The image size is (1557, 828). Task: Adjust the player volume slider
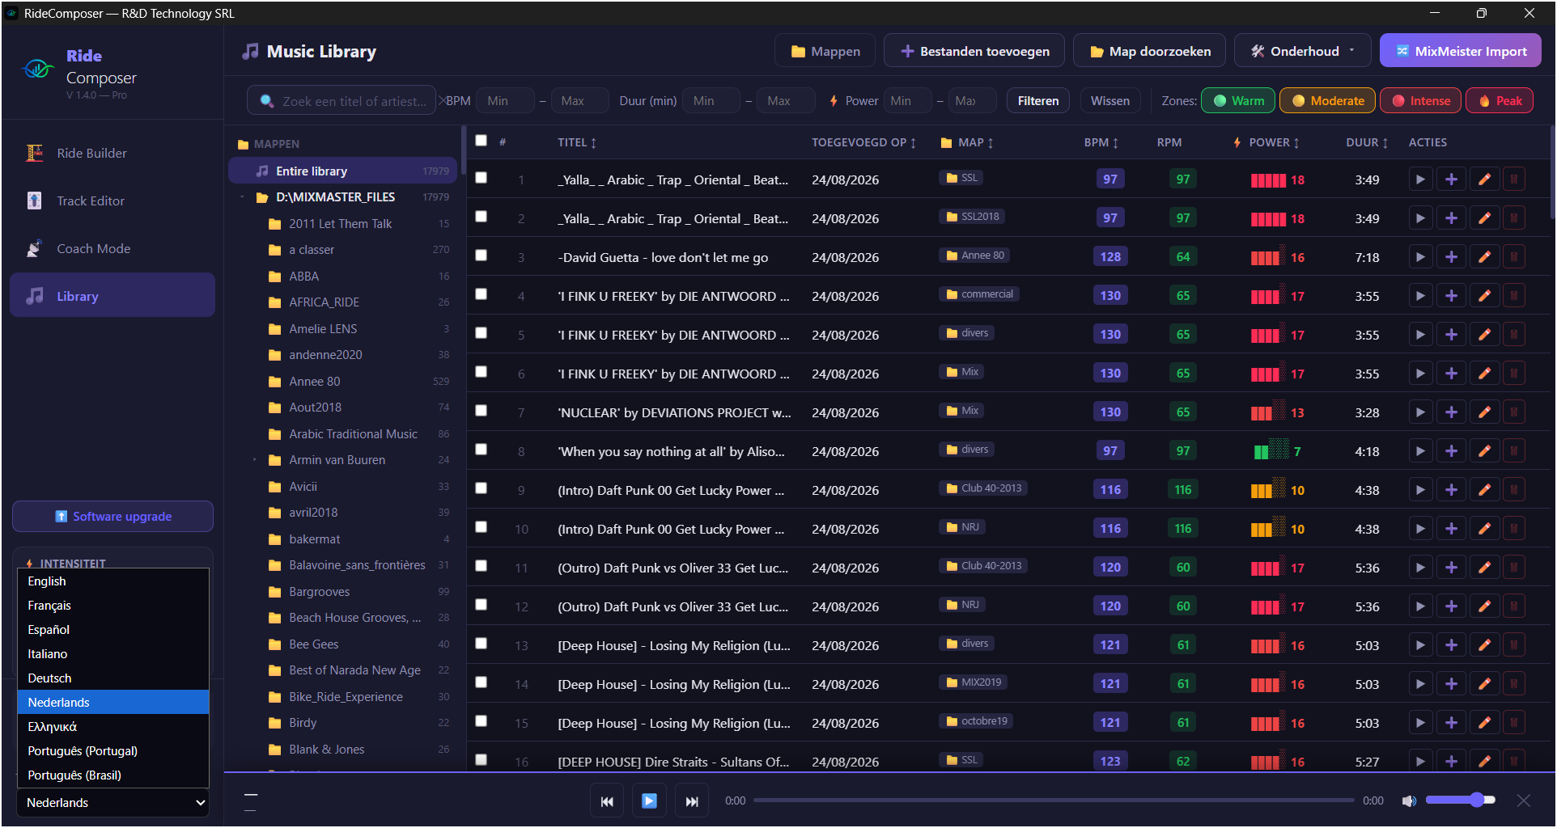pos(1460,801)
